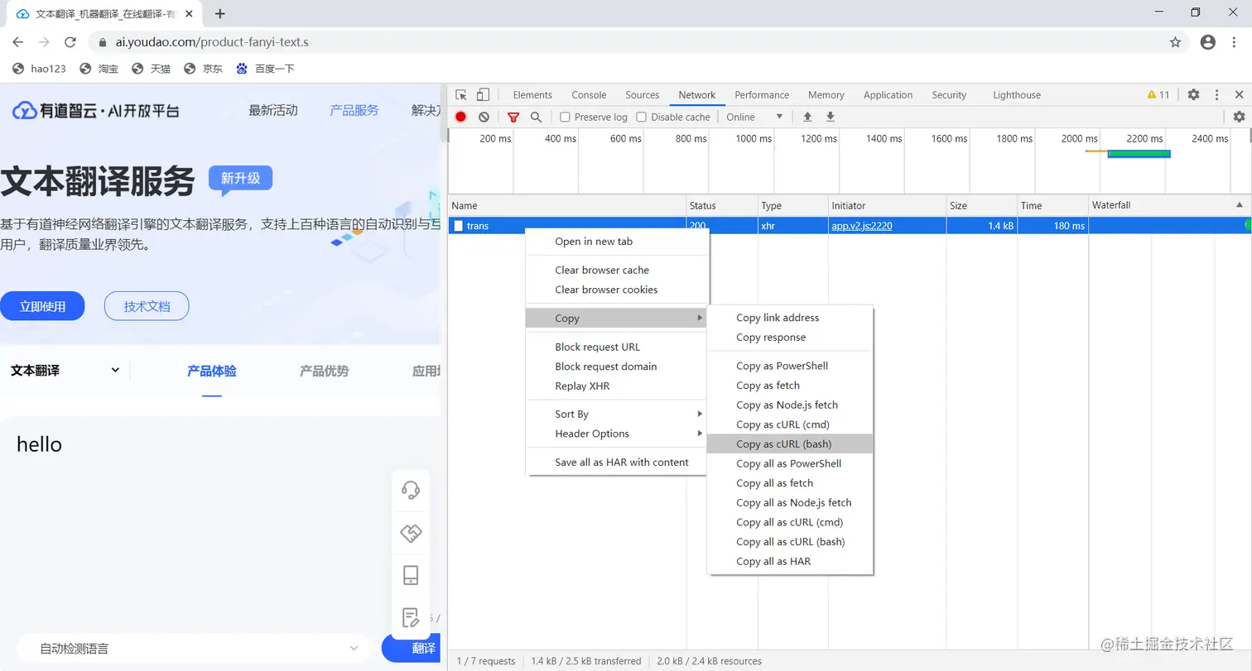Go forward in browser history

point(44,42)
